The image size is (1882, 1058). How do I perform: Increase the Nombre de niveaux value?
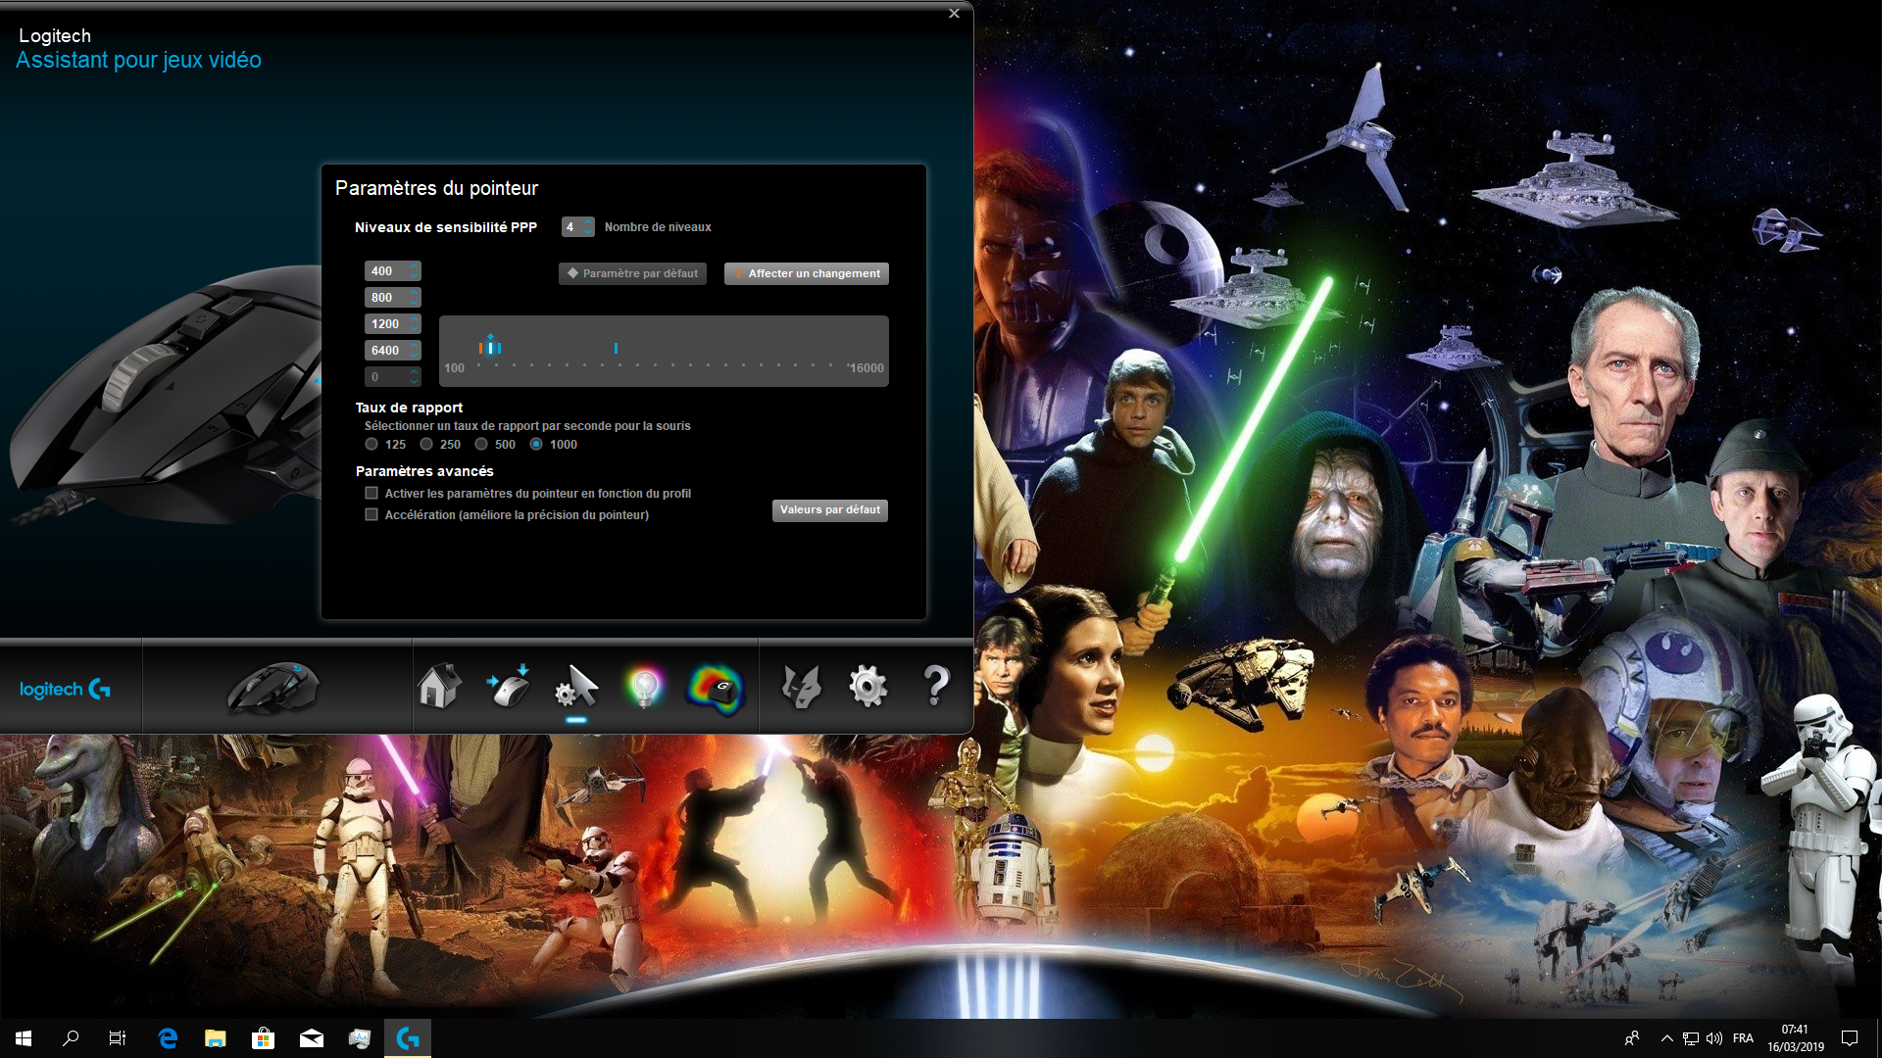coord(587,222)
